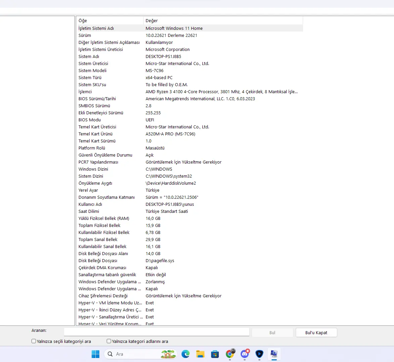The image size is (394, 362).
Task: Select the value 'Masaüstü' for Platform Rolü
Action: (x=155, y=148)
